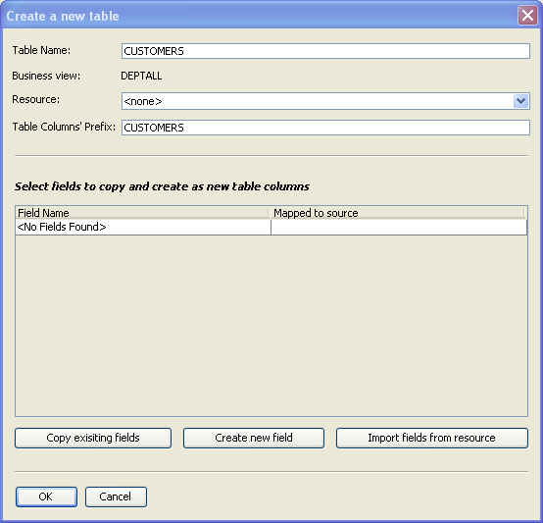Screen dimensions: 543x523
Task: Click inside the Resource combo box showing <none>
Action: [x=325, y=101]
